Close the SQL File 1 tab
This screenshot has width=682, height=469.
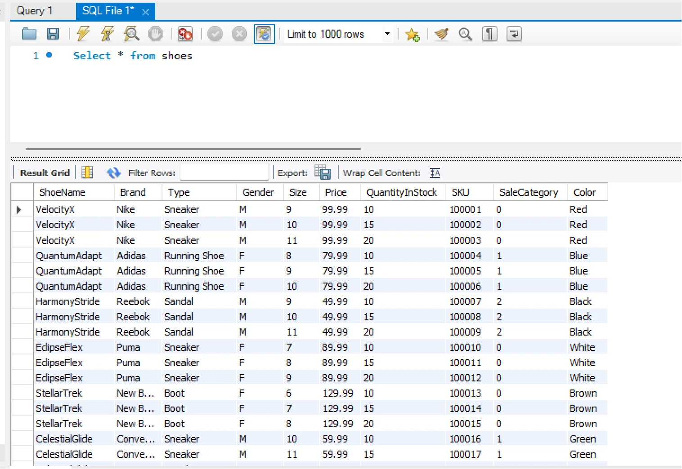point(146,12)
